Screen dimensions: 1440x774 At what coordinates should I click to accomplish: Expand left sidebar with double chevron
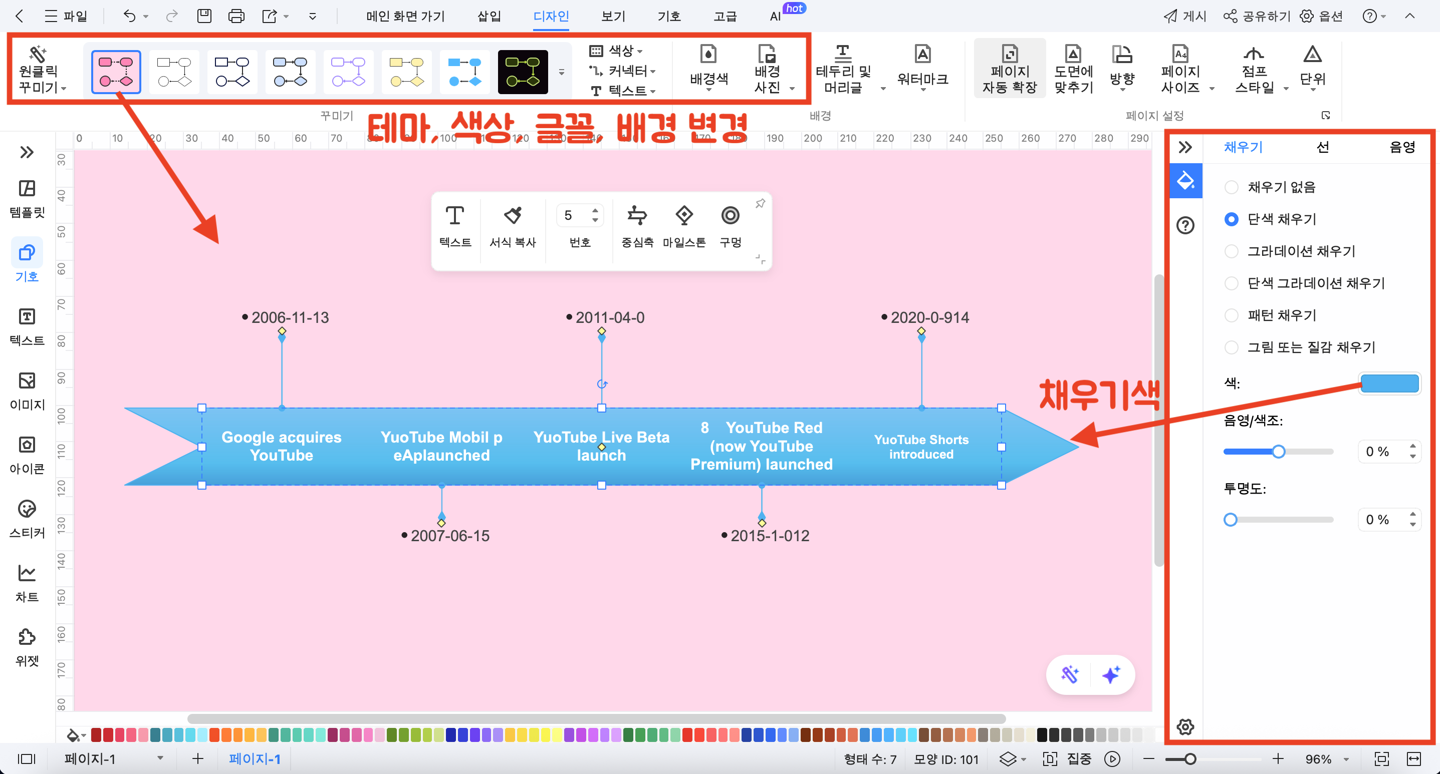click(x=27, y=152)
